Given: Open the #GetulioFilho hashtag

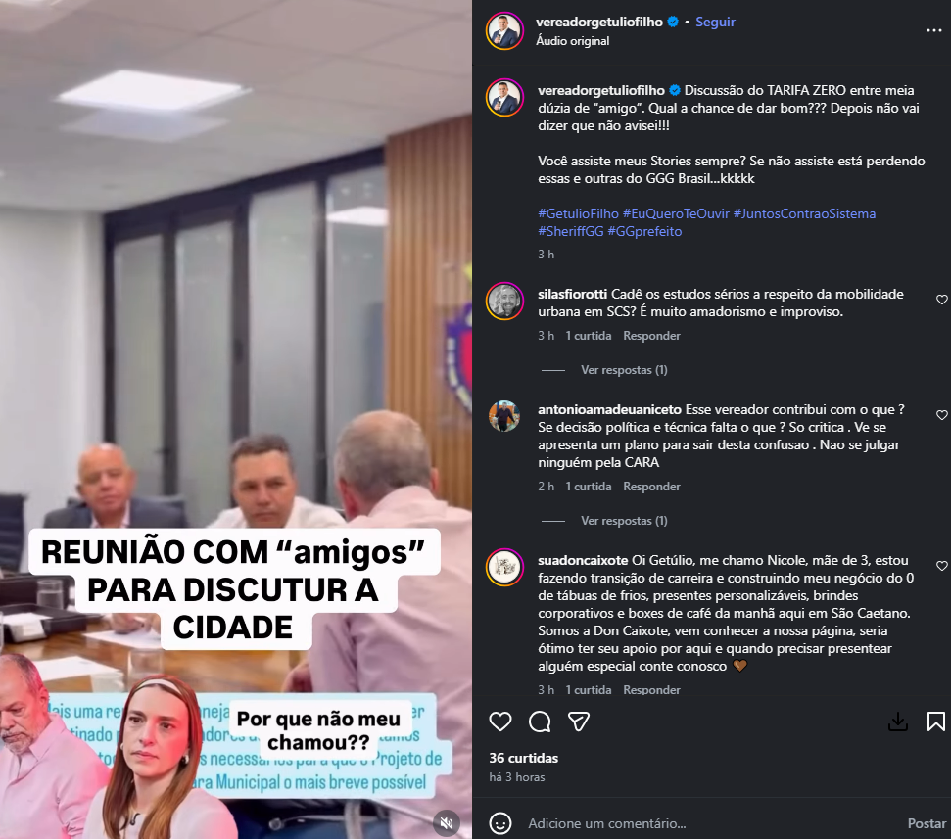Looking at the screenshot, I should point(578,213).
